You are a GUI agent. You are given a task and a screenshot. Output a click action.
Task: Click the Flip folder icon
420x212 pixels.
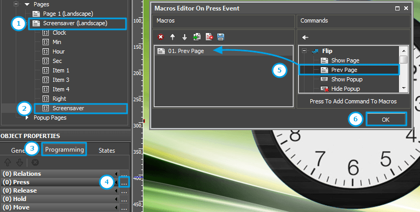coord(315,51)
